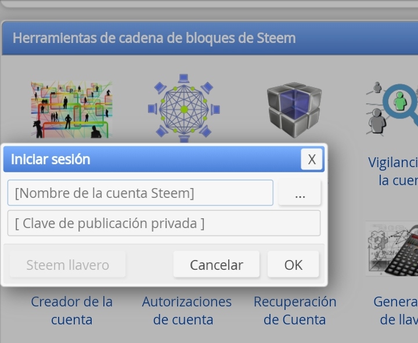Open the Autorizaciones de cuenta network icon

(184, 108)
